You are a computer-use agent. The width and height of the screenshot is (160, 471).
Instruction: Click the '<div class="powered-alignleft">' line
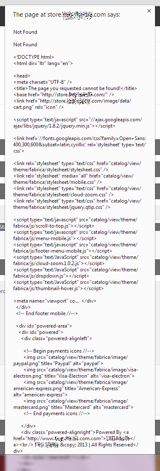[56, 338]
